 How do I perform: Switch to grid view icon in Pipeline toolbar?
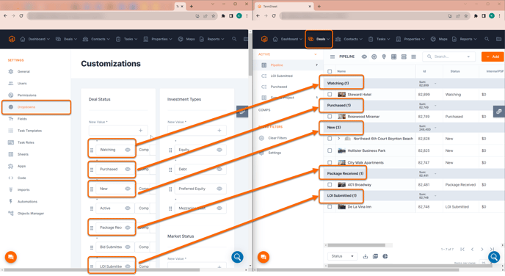tap(393, 57)
